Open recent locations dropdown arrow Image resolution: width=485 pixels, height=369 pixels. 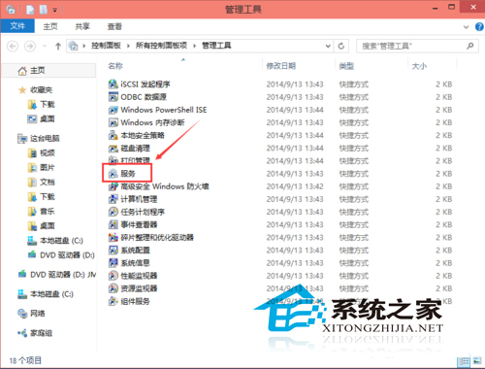(x=45, y=46)
